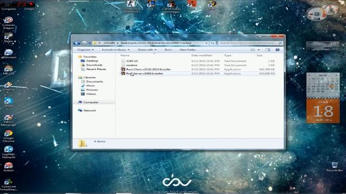Screen dimensions: 346x194
Task: Open the Documents library
Action: click(95, 81)
